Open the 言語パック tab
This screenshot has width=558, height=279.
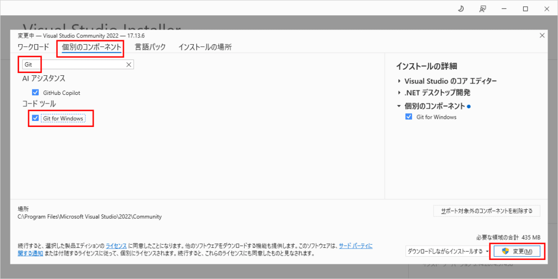pos(150,47)
